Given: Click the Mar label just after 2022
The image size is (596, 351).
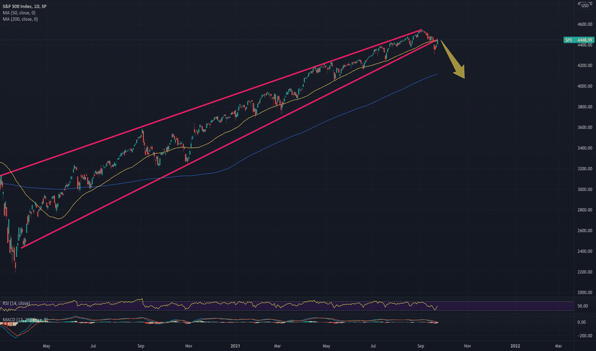Looking at the screenshot, I should coord(558,346).
